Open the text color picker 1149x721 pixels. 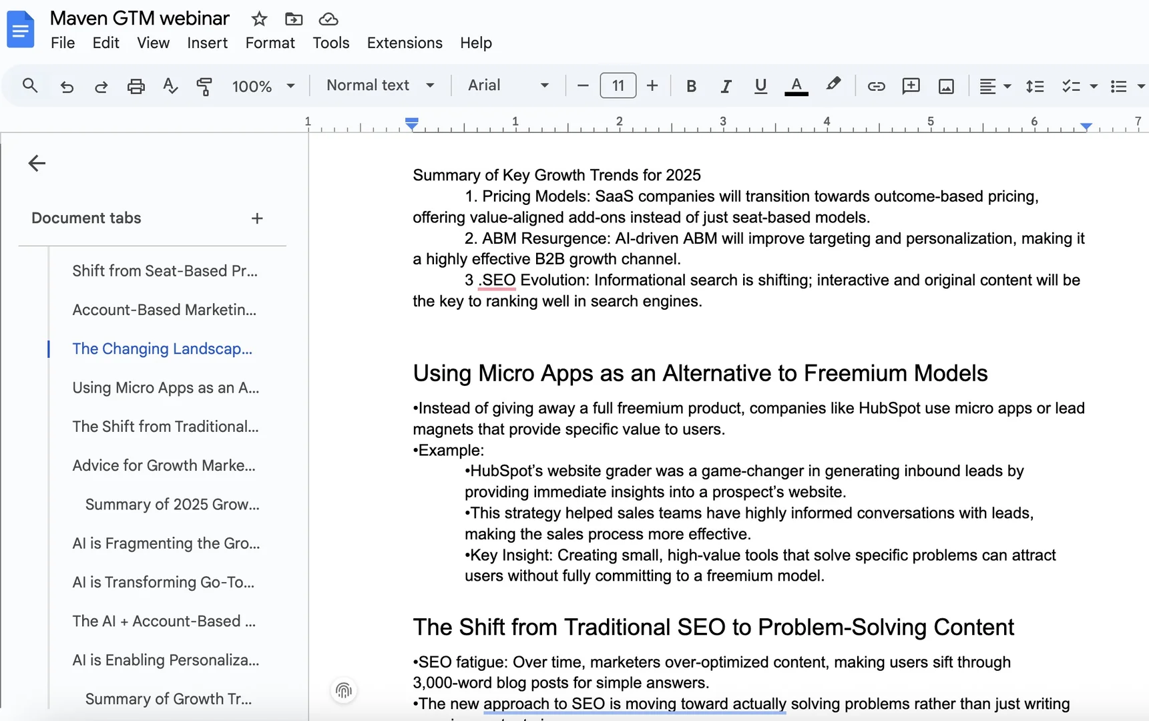click(x=796, y=86)
